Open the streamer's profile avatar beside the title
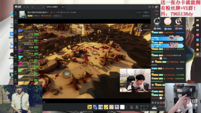Viewport: 201px width, 113px height. 23,14
